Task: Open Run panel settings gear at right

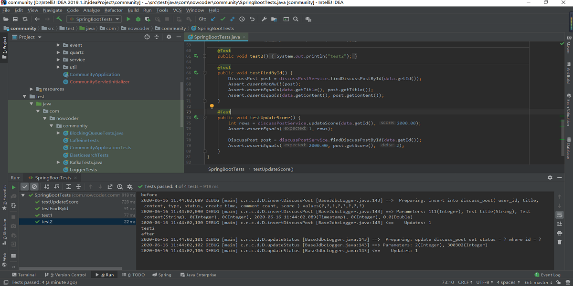Action: (x=550, y=178)
